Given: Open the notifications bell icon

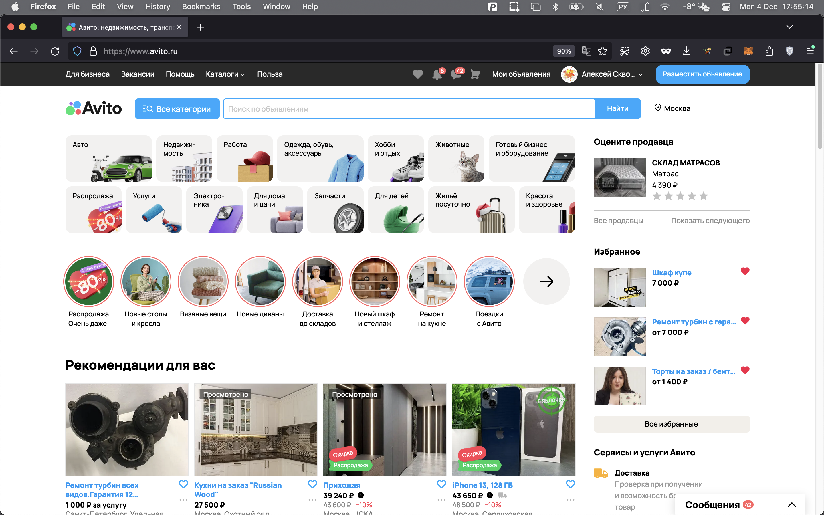Looking at the screenshot, I should (437, 74).
